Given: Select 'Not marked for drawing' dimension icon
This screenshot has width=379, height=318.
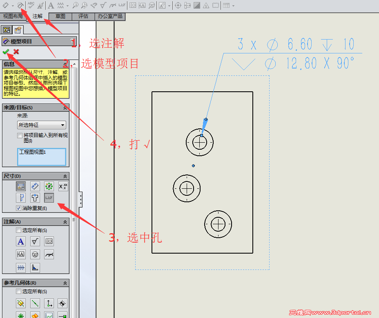Looking at the screenshot, I should pyautogui.click(x=35, y=186).
